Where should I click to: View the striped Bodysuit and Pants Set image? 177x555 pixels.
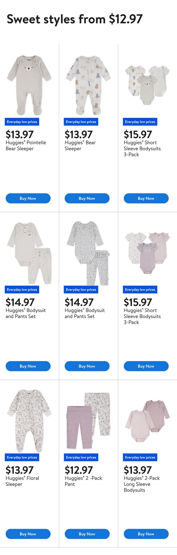coord(29,253)
